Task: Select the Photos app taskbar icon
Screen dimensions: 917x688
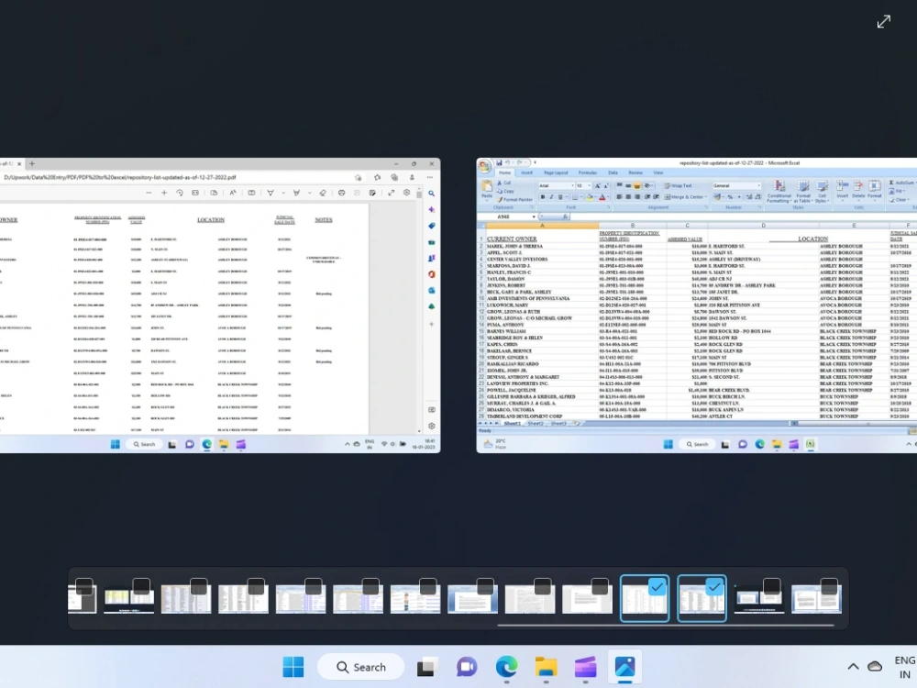Action: point(625,666)
